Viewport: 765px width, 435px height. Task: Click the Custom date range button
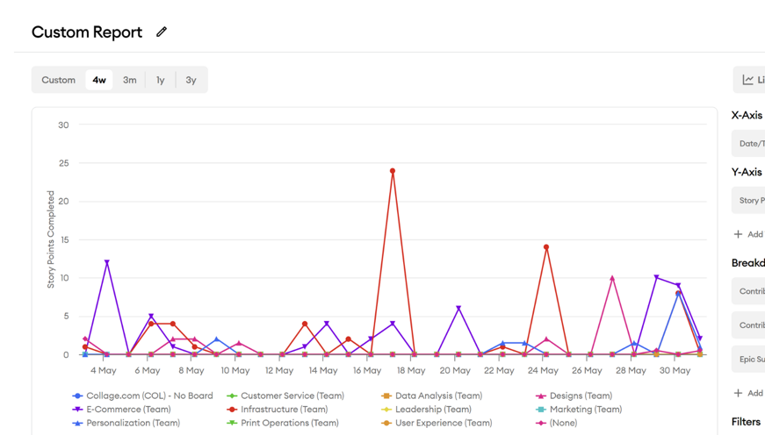point(59,80)
